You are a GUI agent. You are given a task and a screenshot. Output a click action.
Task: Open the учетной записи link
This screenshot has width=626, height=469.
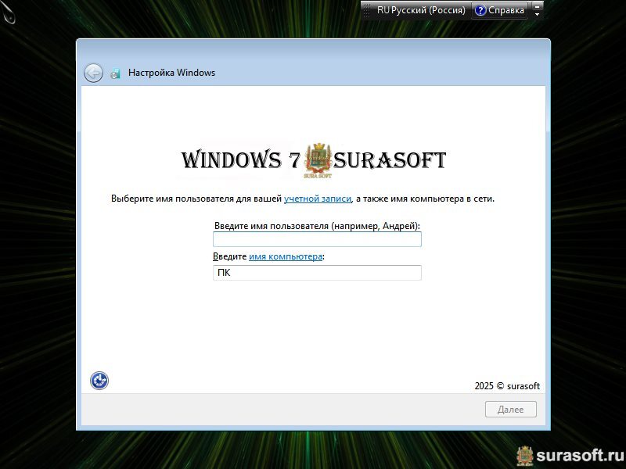(x=318, y=199)
